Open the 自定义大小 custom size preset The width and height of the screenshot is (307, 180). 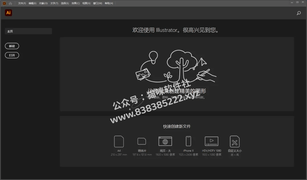(235, 141)
